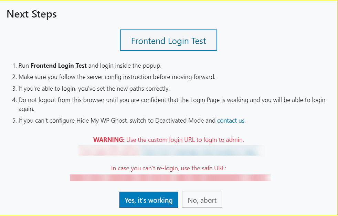338x216 pixels.
Task: Click the blurred custom login URL
Action: click(170, 150)
